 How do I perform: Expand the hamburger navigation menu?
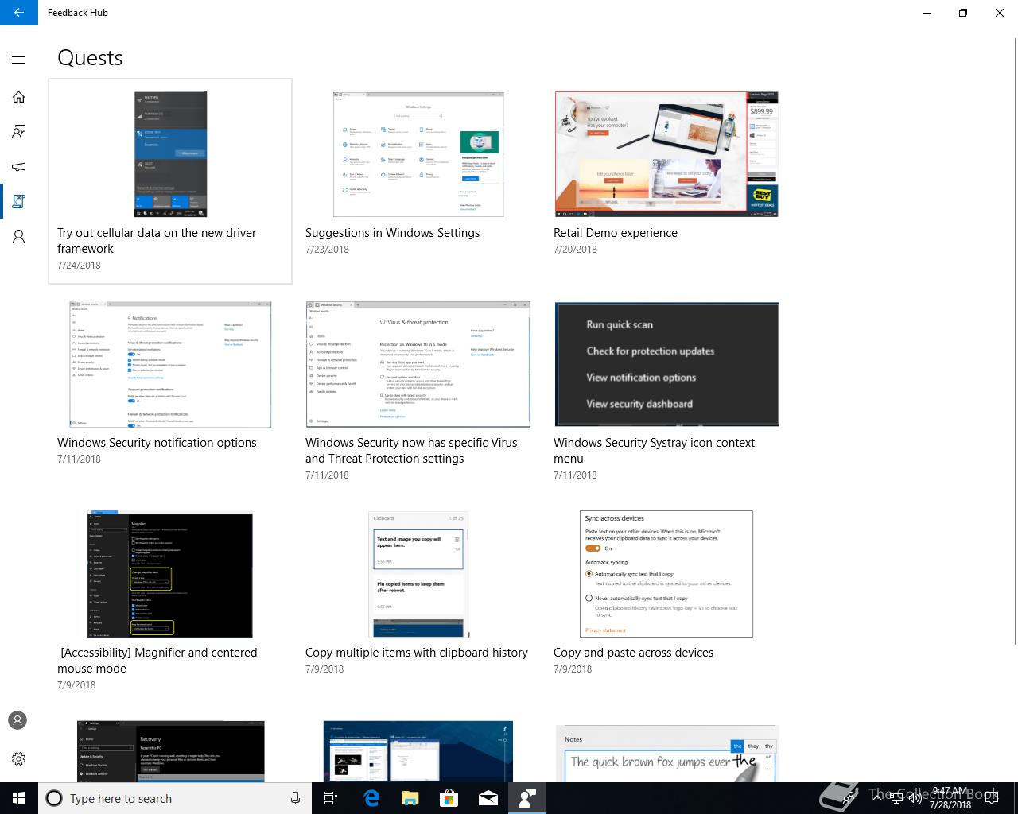[19, 60]
